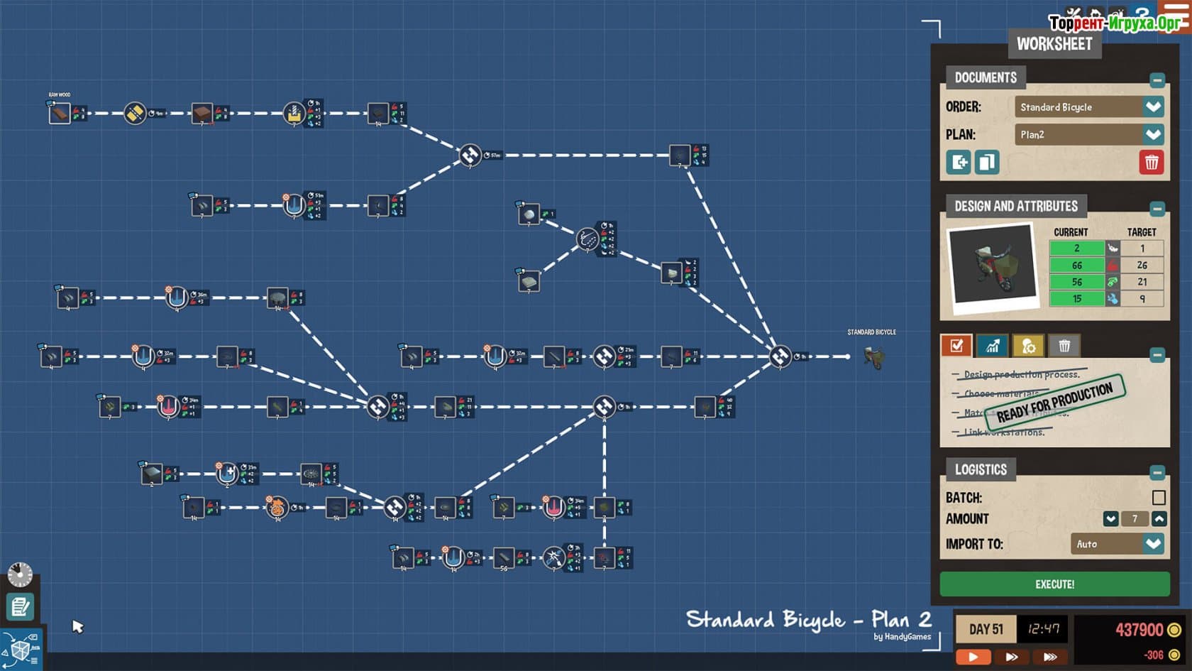1192x671 pixels.
Task: Delete plan with the red trash icon
Action: pyautogui.click(x=1151, y=163)
